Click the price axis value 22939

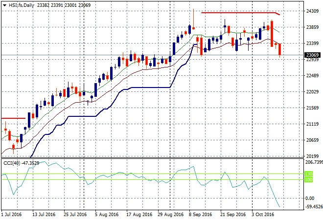click(313, 60)
